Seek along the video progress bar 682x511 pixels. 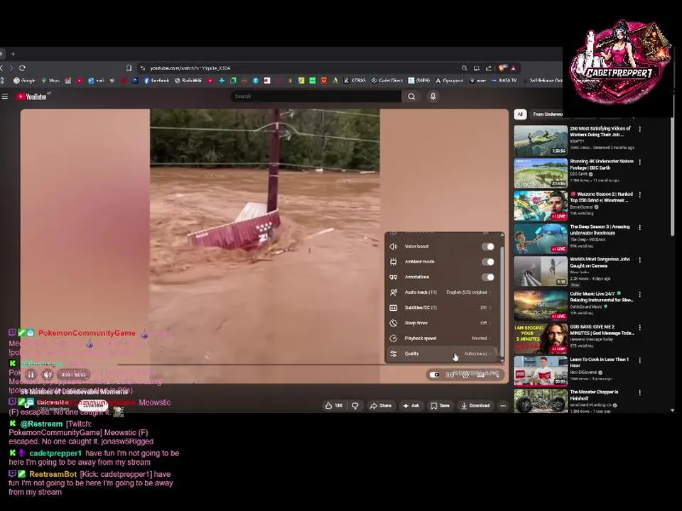264,365
